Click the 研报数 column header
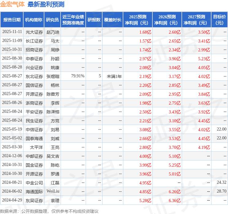 [x=94, y=20]
